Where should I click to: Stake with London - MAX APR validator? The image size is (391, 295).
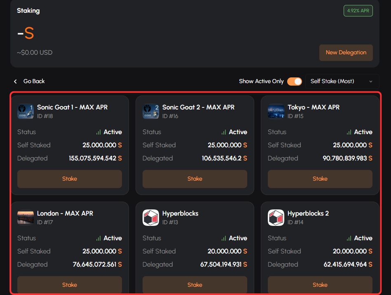(70, 285)
